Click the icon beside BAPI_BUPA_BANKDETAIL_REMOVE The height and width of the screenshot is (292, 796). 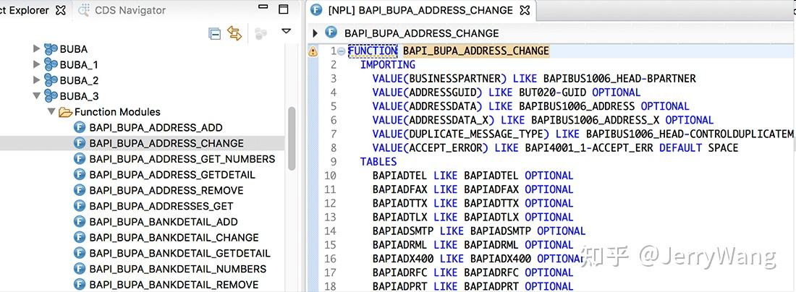79,284
